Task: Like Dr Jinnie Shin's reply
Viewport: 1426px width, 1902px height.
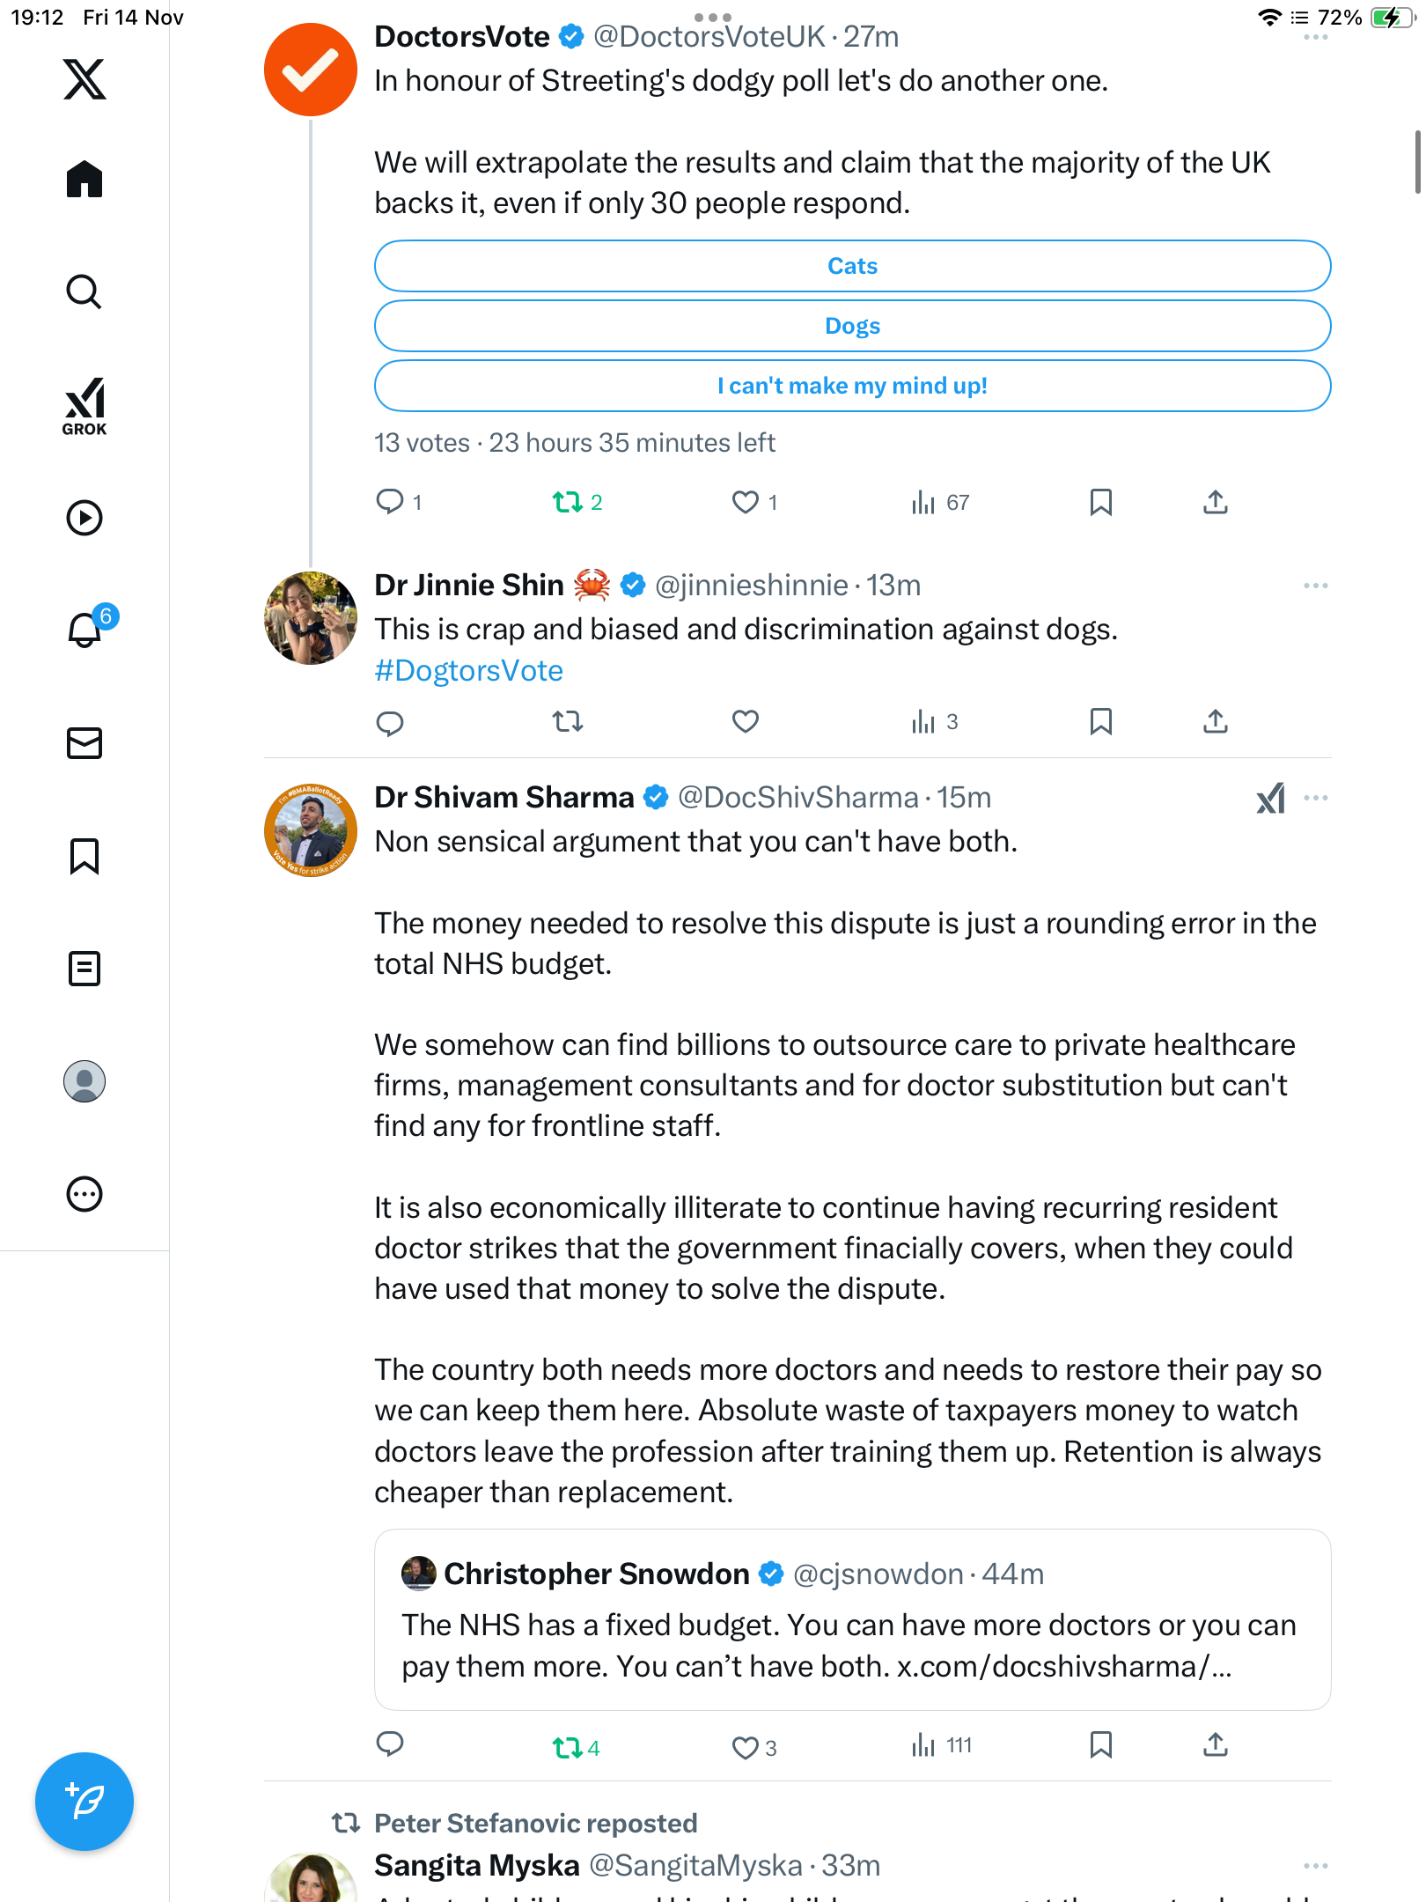Action: click(x=745, y=722)
